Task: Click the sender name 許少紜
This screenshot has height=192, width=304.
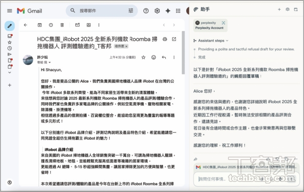Action: pyautogui.click(x=43, y=57)
